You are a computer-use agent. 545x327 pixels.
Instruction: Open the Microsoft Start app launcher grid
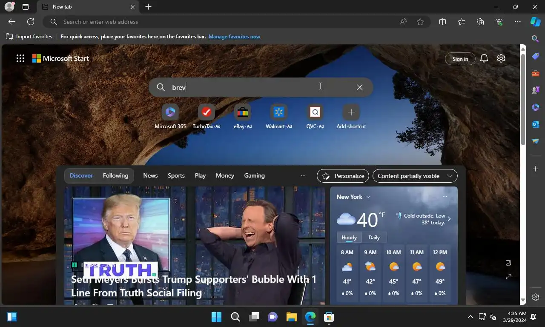click(20, 59)
